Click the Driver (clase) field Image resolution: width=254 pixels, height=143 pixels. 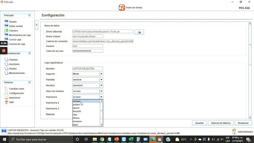(88, 37)
